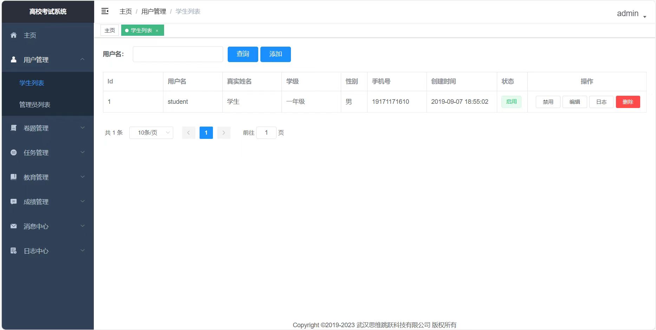Screen dimensions: 656x330
Task: Switch to the 学生列表 tab
Action: tap(143, 31)
